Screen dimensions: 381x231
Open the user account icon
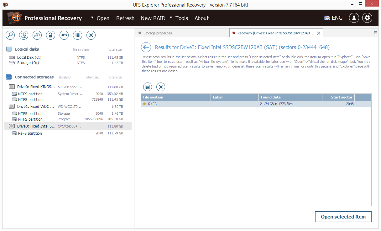pyautogui.click(x=354, y=18)
